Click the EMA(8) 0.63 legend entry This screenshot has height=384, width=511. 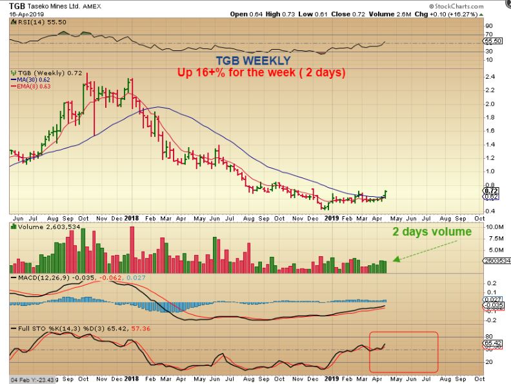coord(34,86)
